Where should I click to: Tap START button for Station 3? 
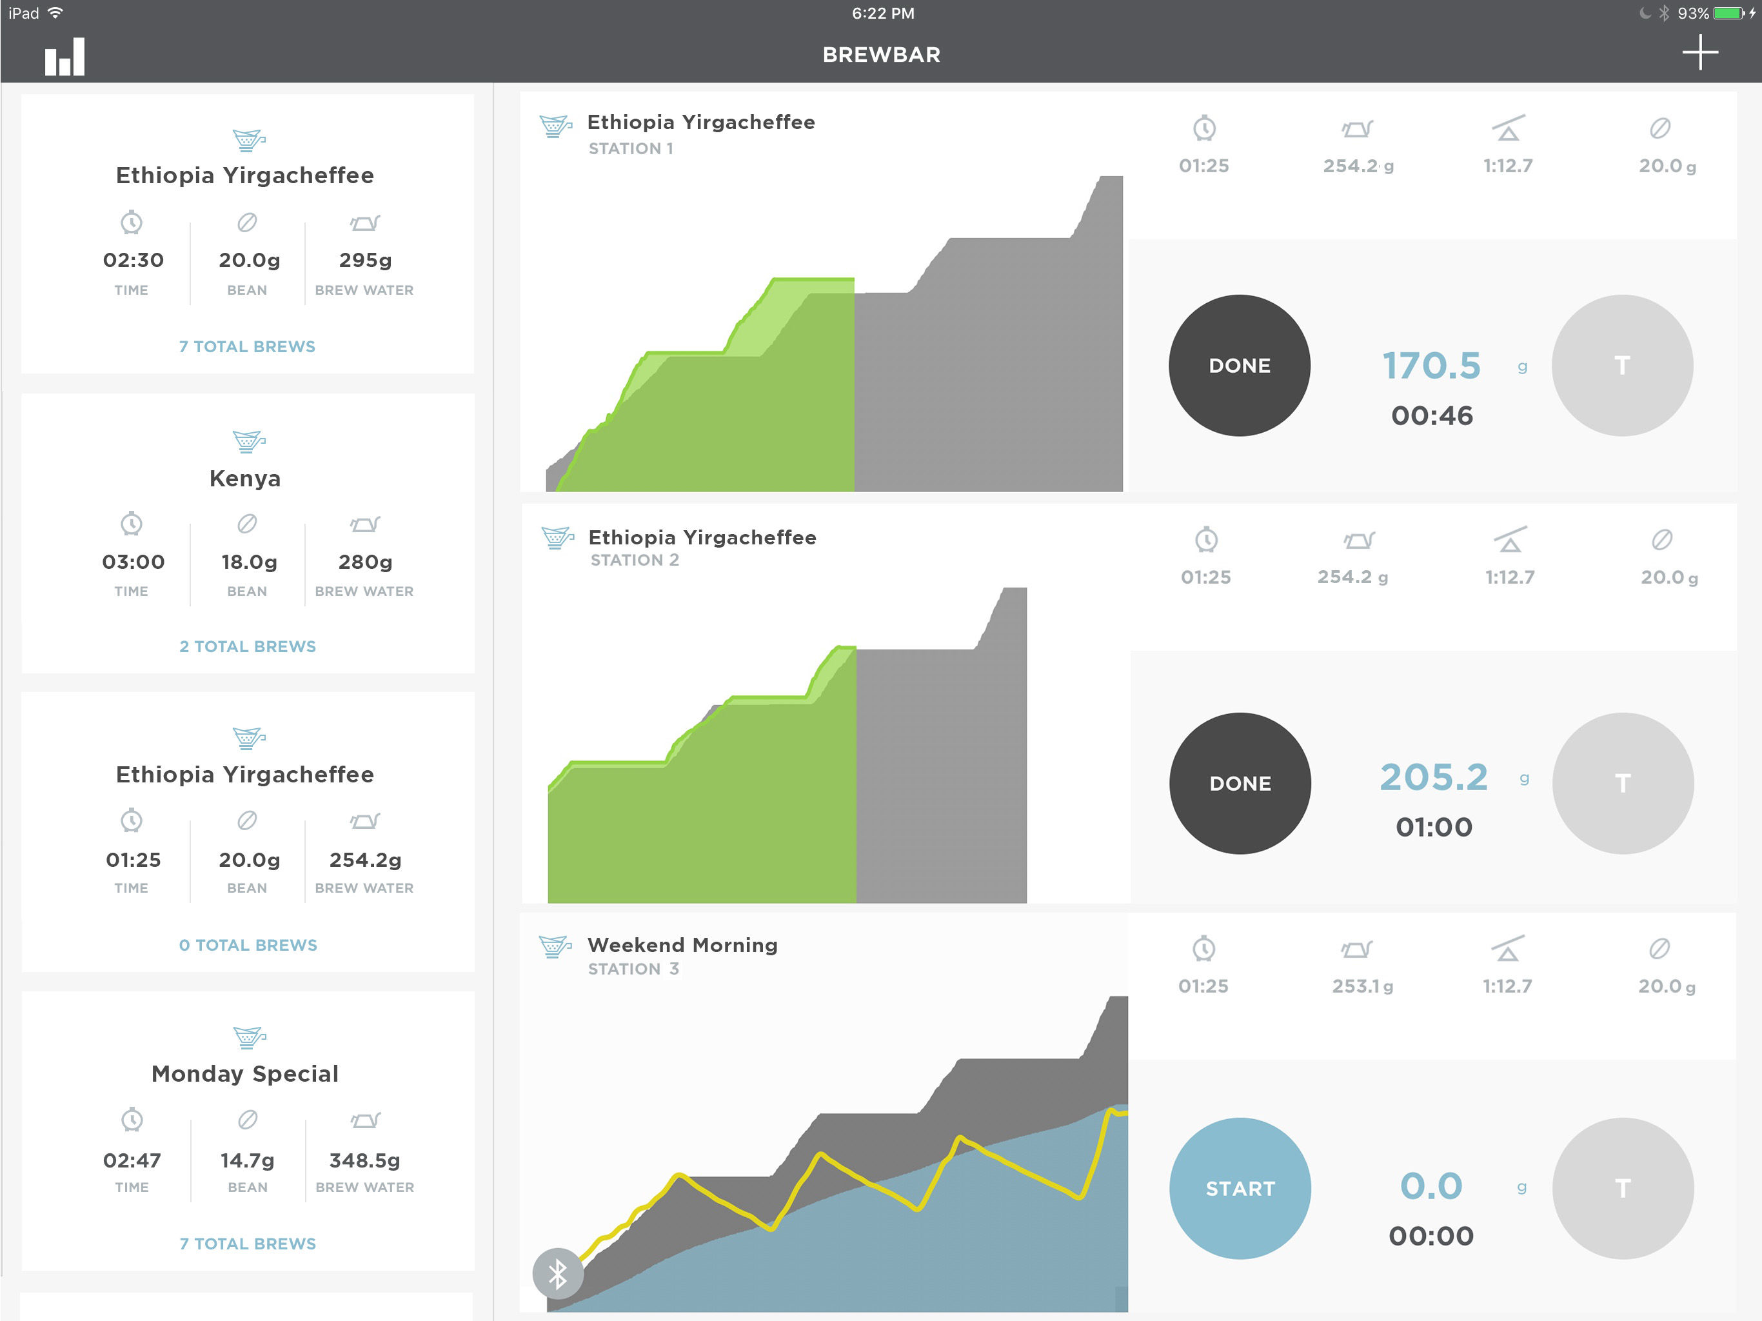tap(1240, 1188)
